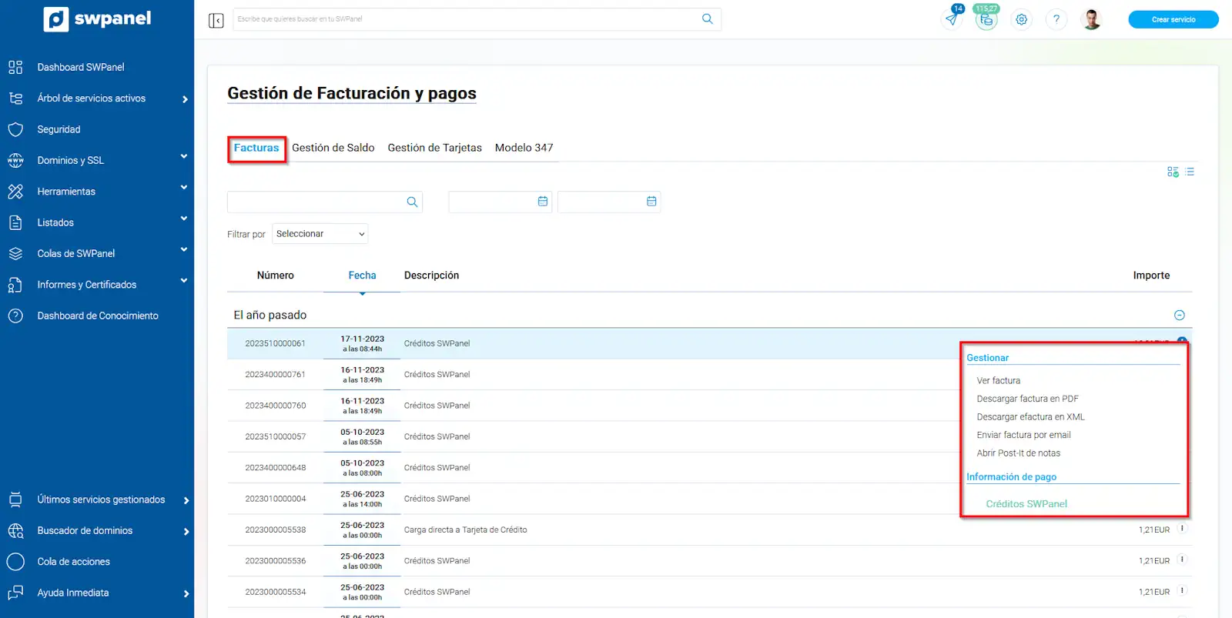Open the first date calendar picker icon
This screenshot has width=1232, height=618.
pyautogui.click(x=543, y=201)
